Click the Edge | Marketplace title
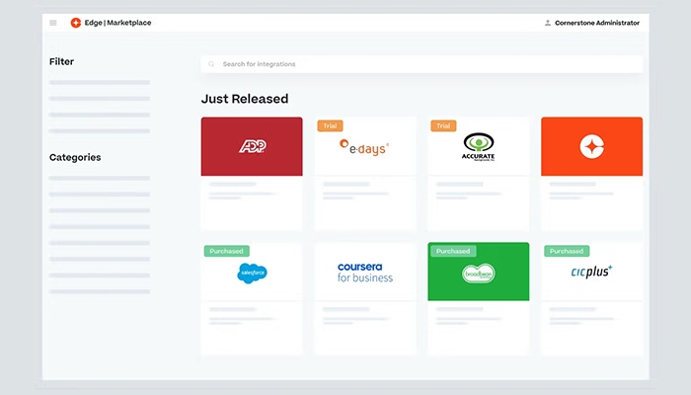Viewport: 691px width, 395px height. [x=118, y=23]
